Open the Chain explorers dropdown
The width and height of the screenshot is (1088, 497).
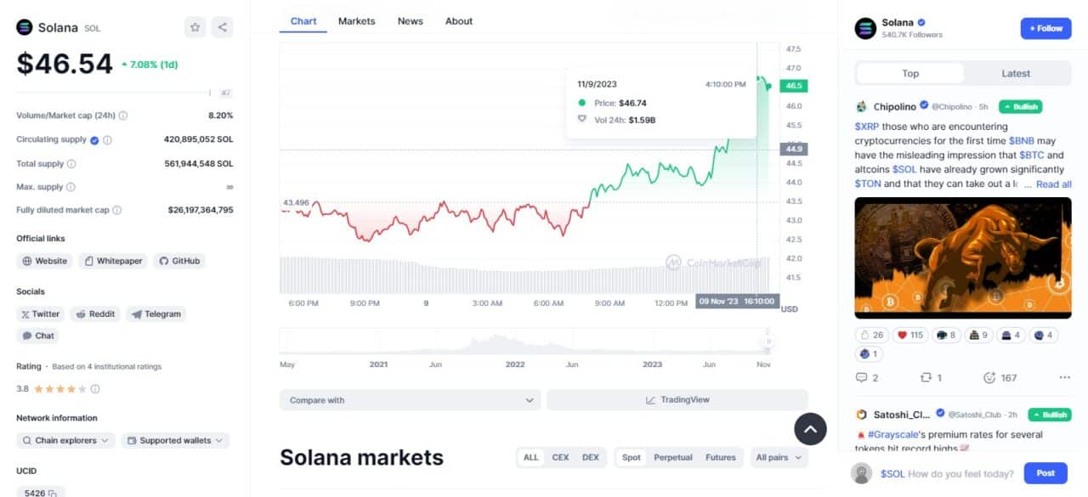[x=65, y=441]
